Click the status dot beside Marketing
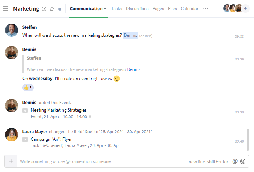Image resolution: width=254 pixels, height=172 pixels. [x=60, y=9]
